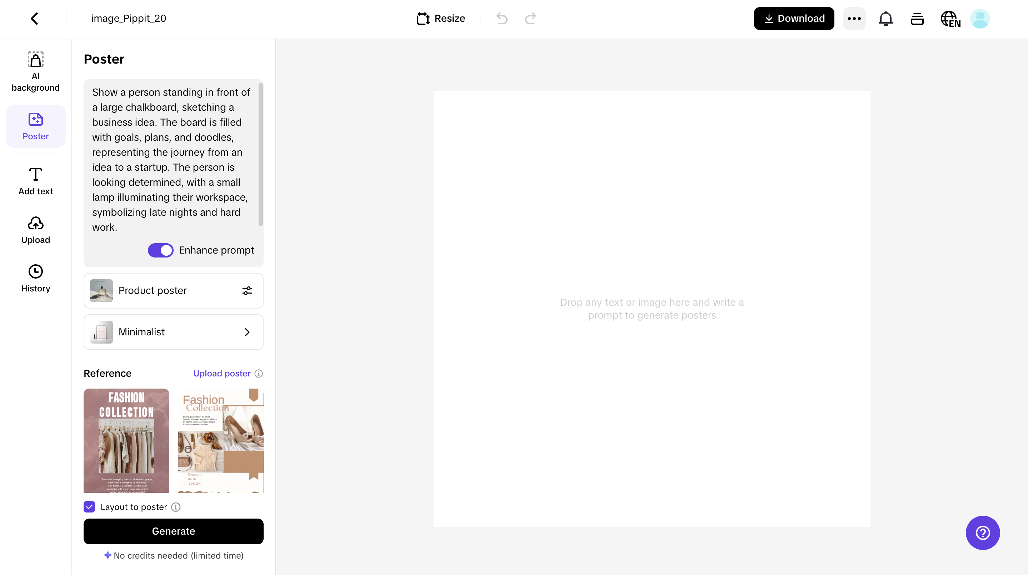The width and height of the screenshot is (1028, 575).
Task: Disable the Enhance prompt toggle
Action: coord(160,250)
